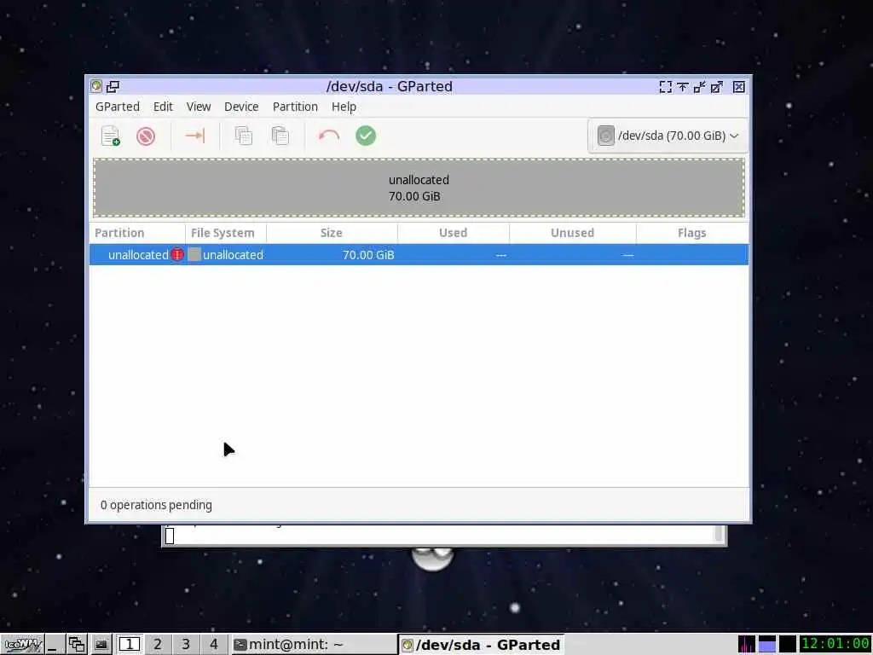
Task: Click the Undo last operation icon
Action: (x=328, y=136)
